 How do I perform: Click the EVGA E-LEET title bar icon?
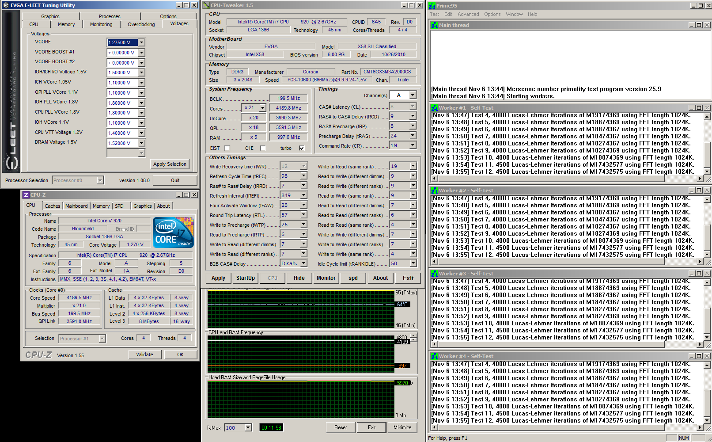[x=6, y=5]
